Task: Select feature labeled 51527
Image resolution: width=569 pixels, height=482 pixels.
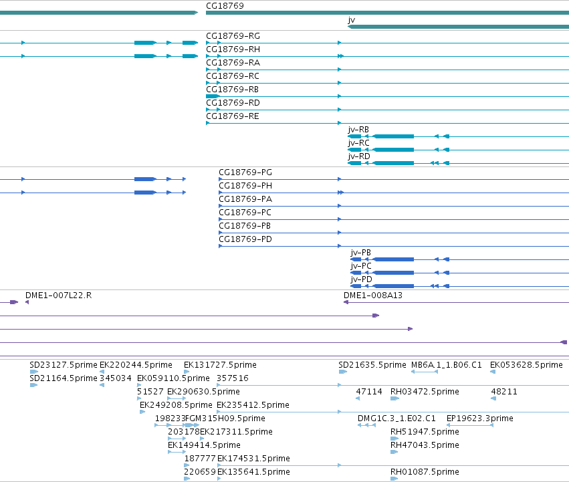Action: pos(150,392)
